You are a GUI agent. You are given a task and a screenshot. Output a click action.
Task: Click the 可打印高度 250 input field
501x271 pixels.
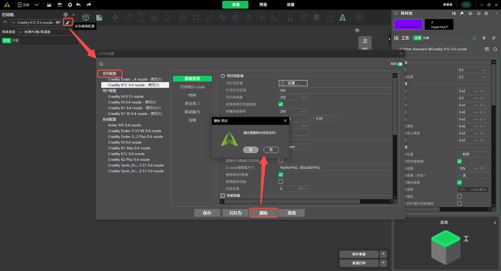pyautogui.click(x=294, y=97)
